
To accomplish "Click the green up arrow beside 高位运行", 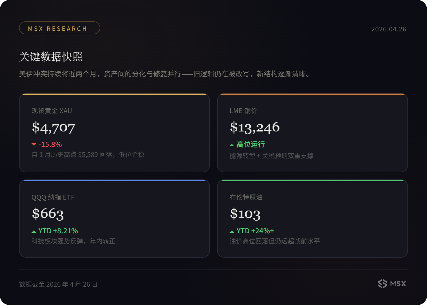I will point(232,145).
